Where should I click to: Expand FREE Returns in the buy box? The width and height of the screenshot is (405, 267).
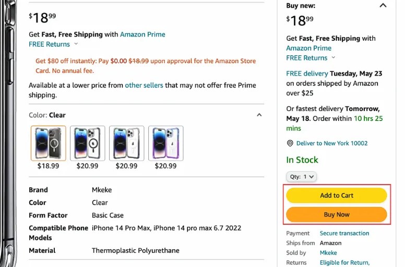(311, 58)
